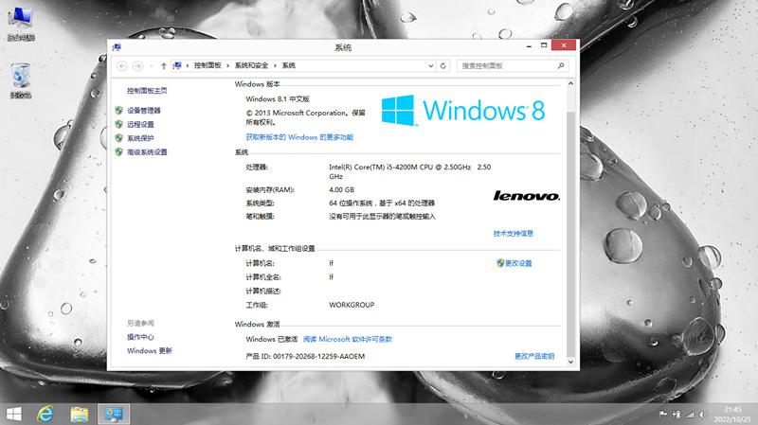Viewport: 758px width, 425px height.
Task: Open File Explorer from the taskbar
Action: coord(80,414)
